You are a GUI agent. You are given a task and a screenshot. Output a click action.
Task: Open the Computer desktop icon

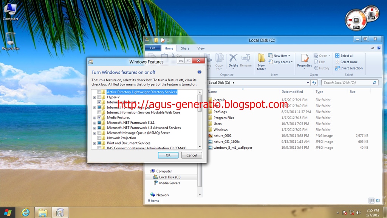10,11
